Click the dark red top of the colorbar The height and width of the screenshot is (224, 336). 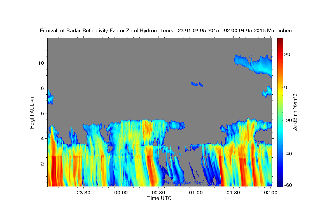pos(280,41)
